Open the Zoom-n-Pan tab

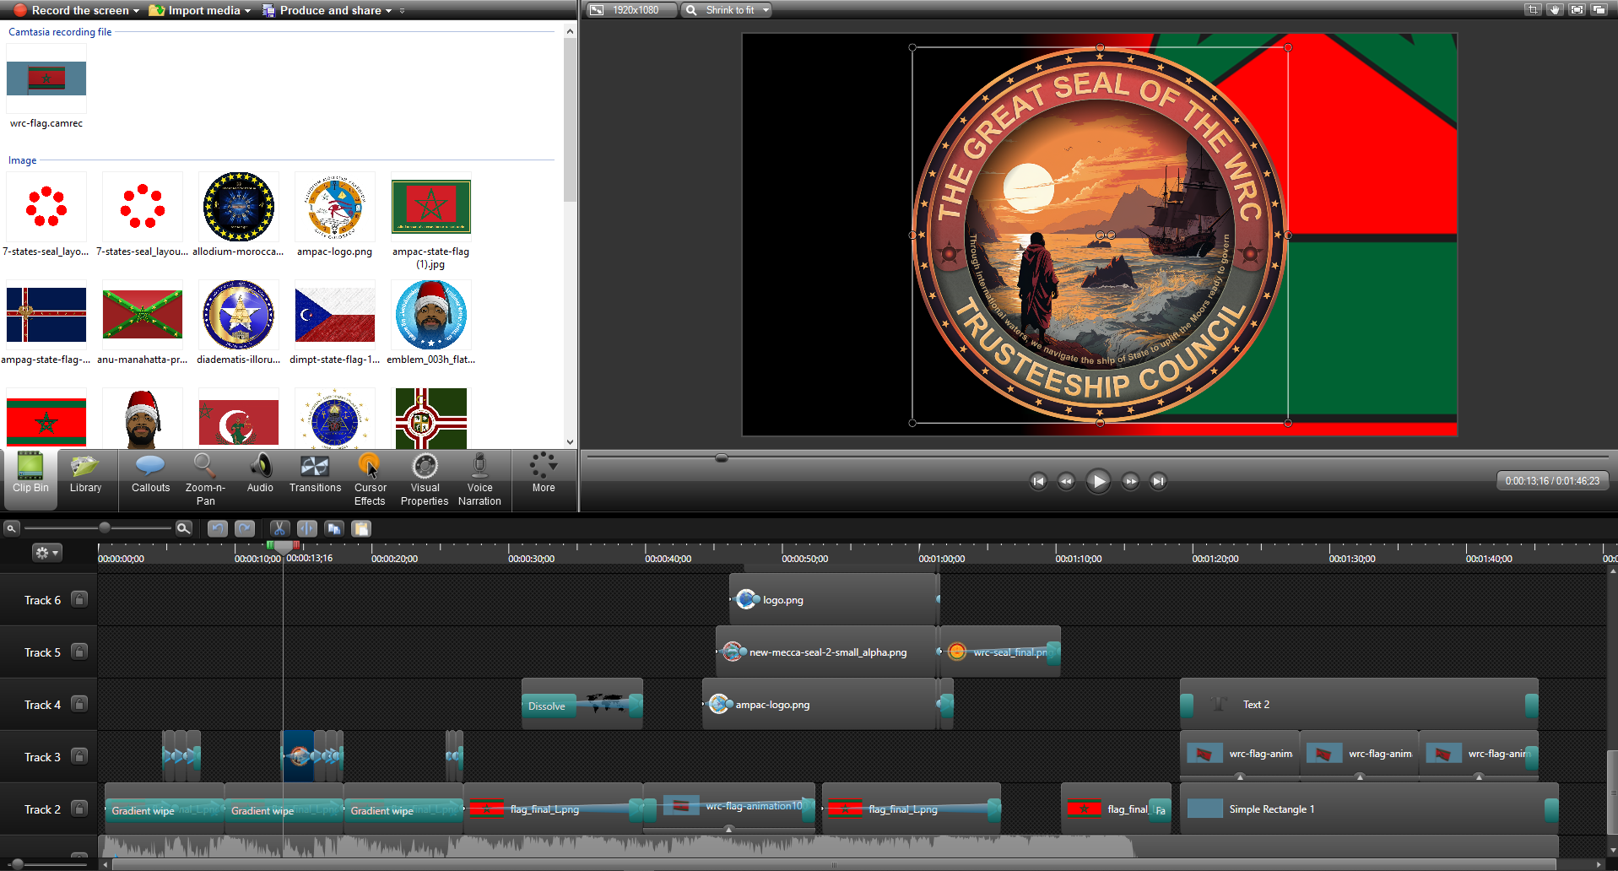pyautogui.click(x=205, y=479)
